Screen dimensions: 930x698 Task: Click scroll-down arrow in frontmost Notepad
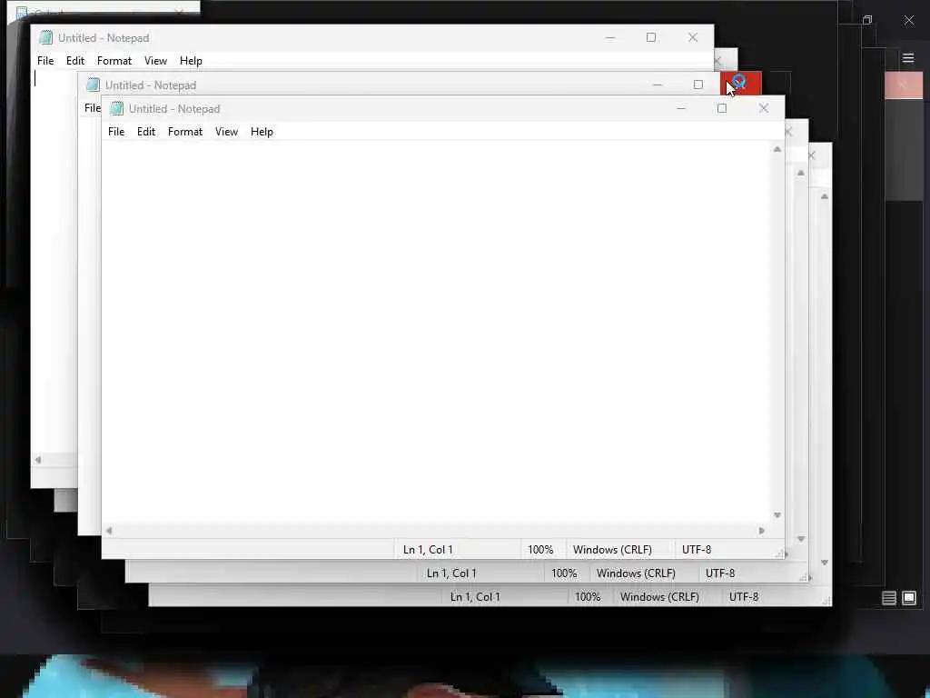tap(777, 515)
